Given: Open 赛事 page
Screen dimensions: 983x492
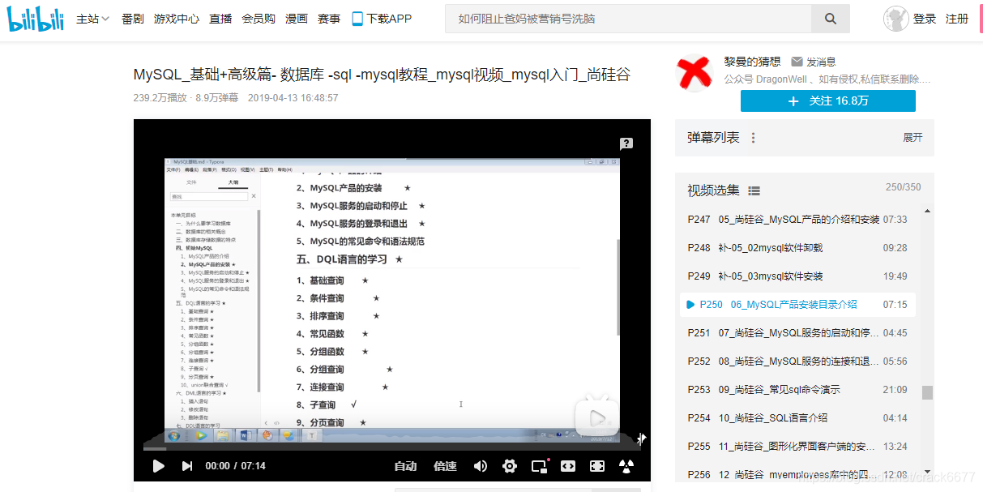Looking at the screenshot, I should [x=329, y=19].
